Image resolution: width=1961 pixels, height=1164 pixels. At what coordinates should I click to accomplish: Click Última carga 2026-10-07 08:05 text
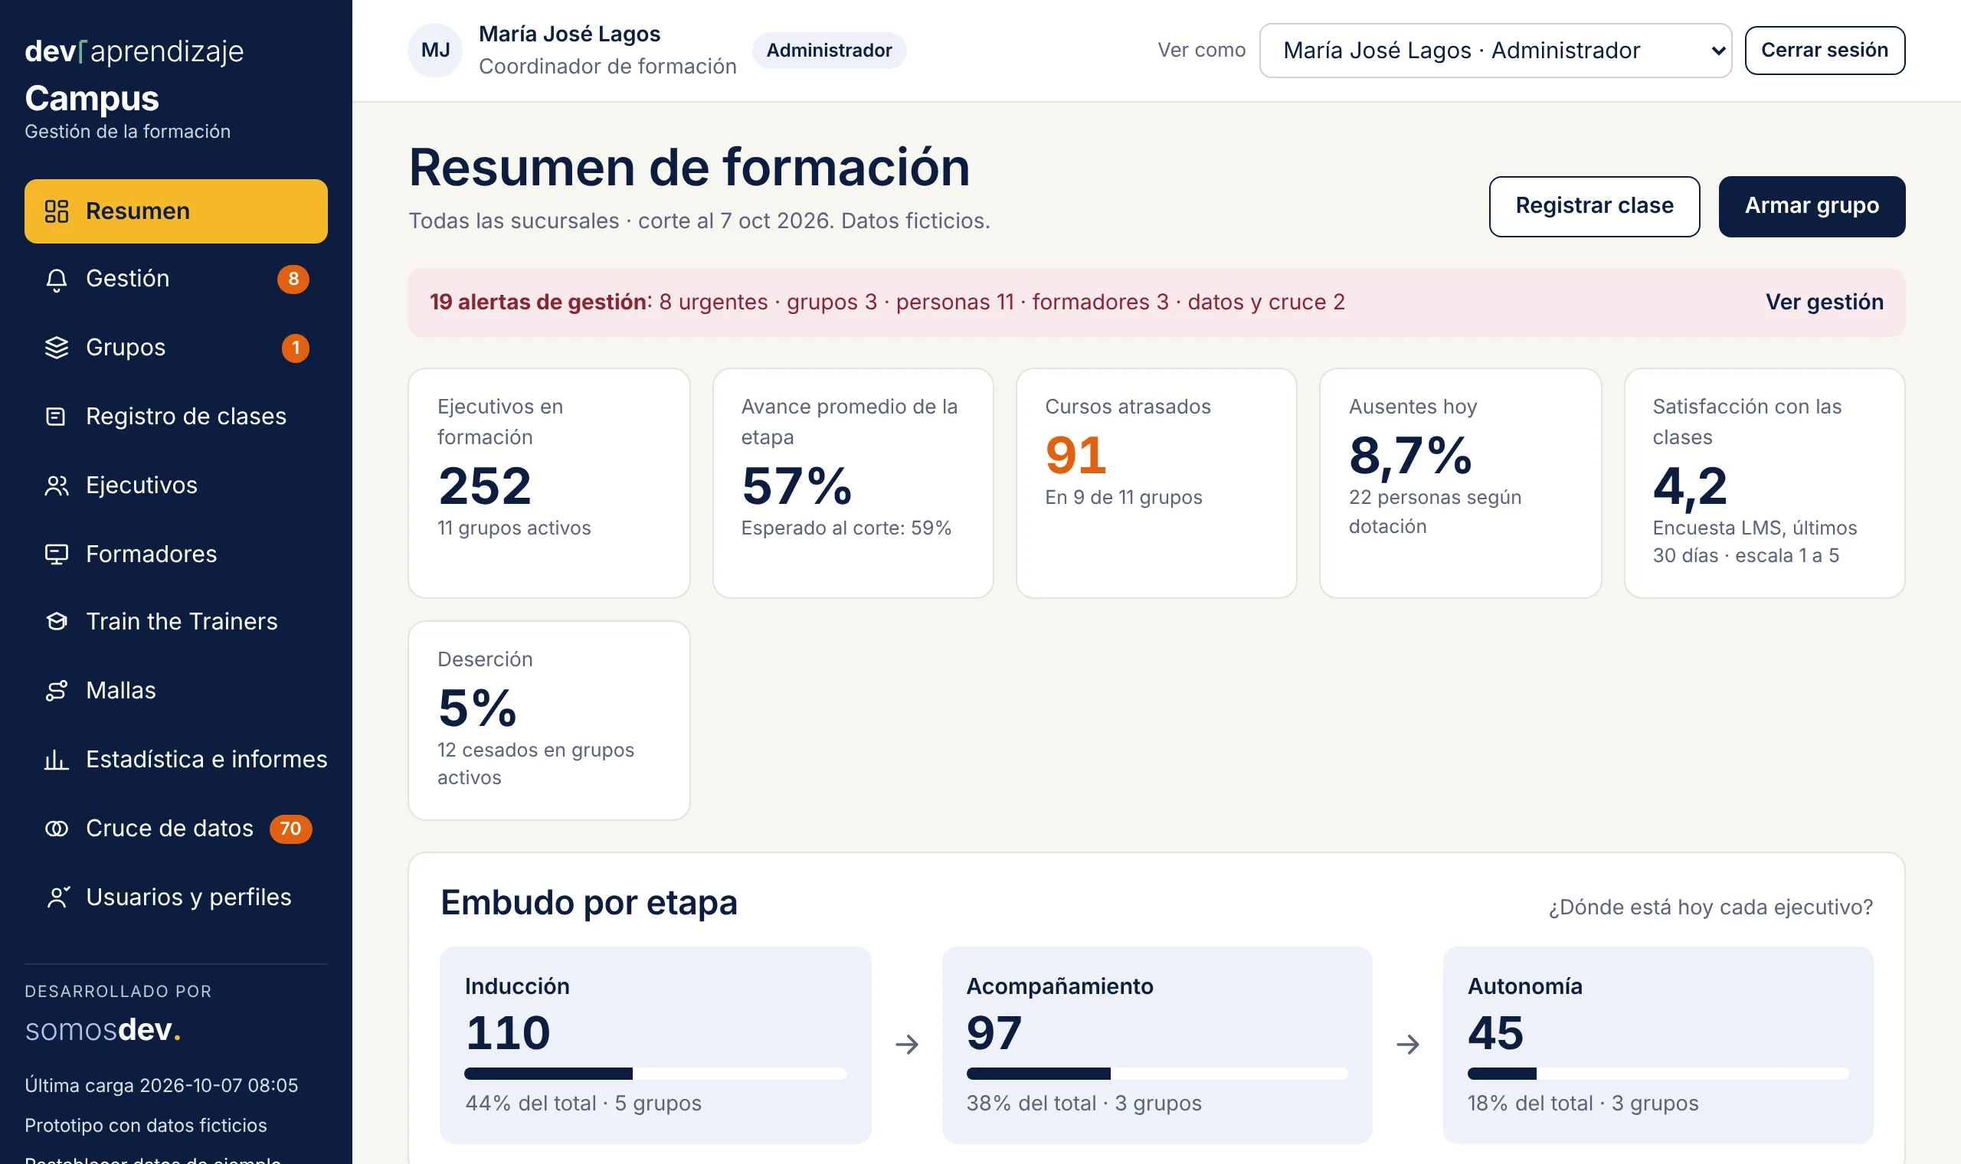[162, 1086]
